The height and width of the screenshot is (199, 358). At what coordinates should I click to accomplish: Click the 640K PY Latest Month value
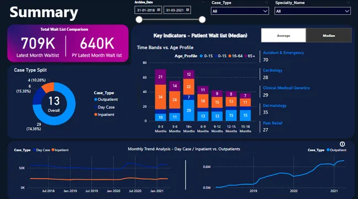(97, 43)
